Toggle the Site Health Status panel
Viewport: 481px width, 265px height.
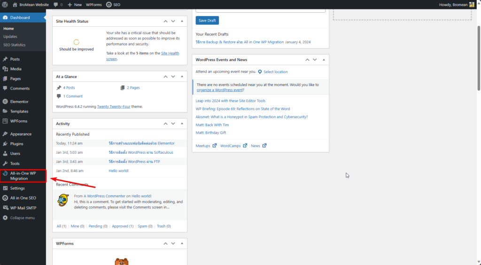click(x=181, y=21)
